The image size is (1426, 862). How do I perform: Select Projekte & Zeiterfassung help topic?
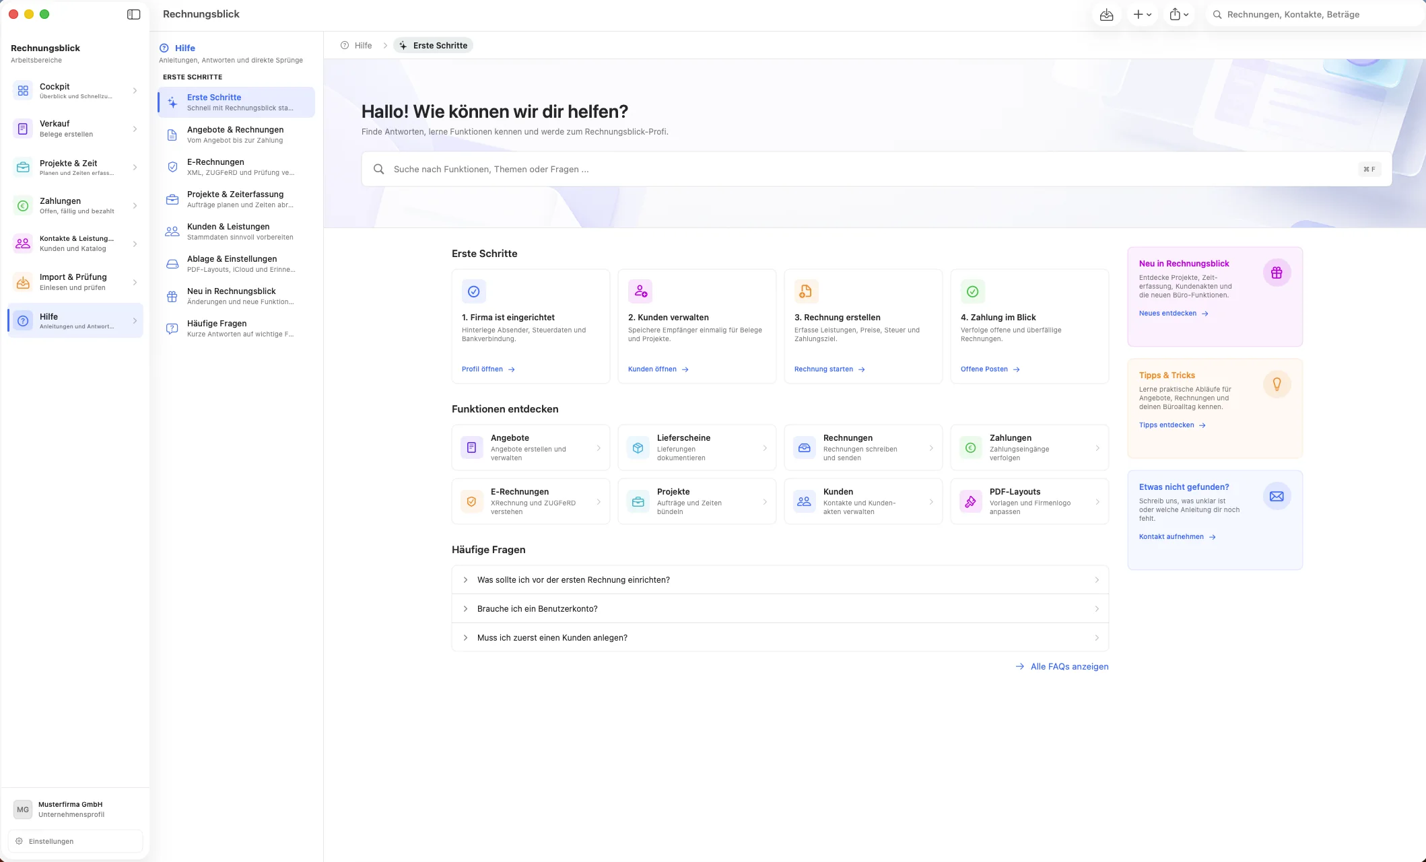[236, 199]
